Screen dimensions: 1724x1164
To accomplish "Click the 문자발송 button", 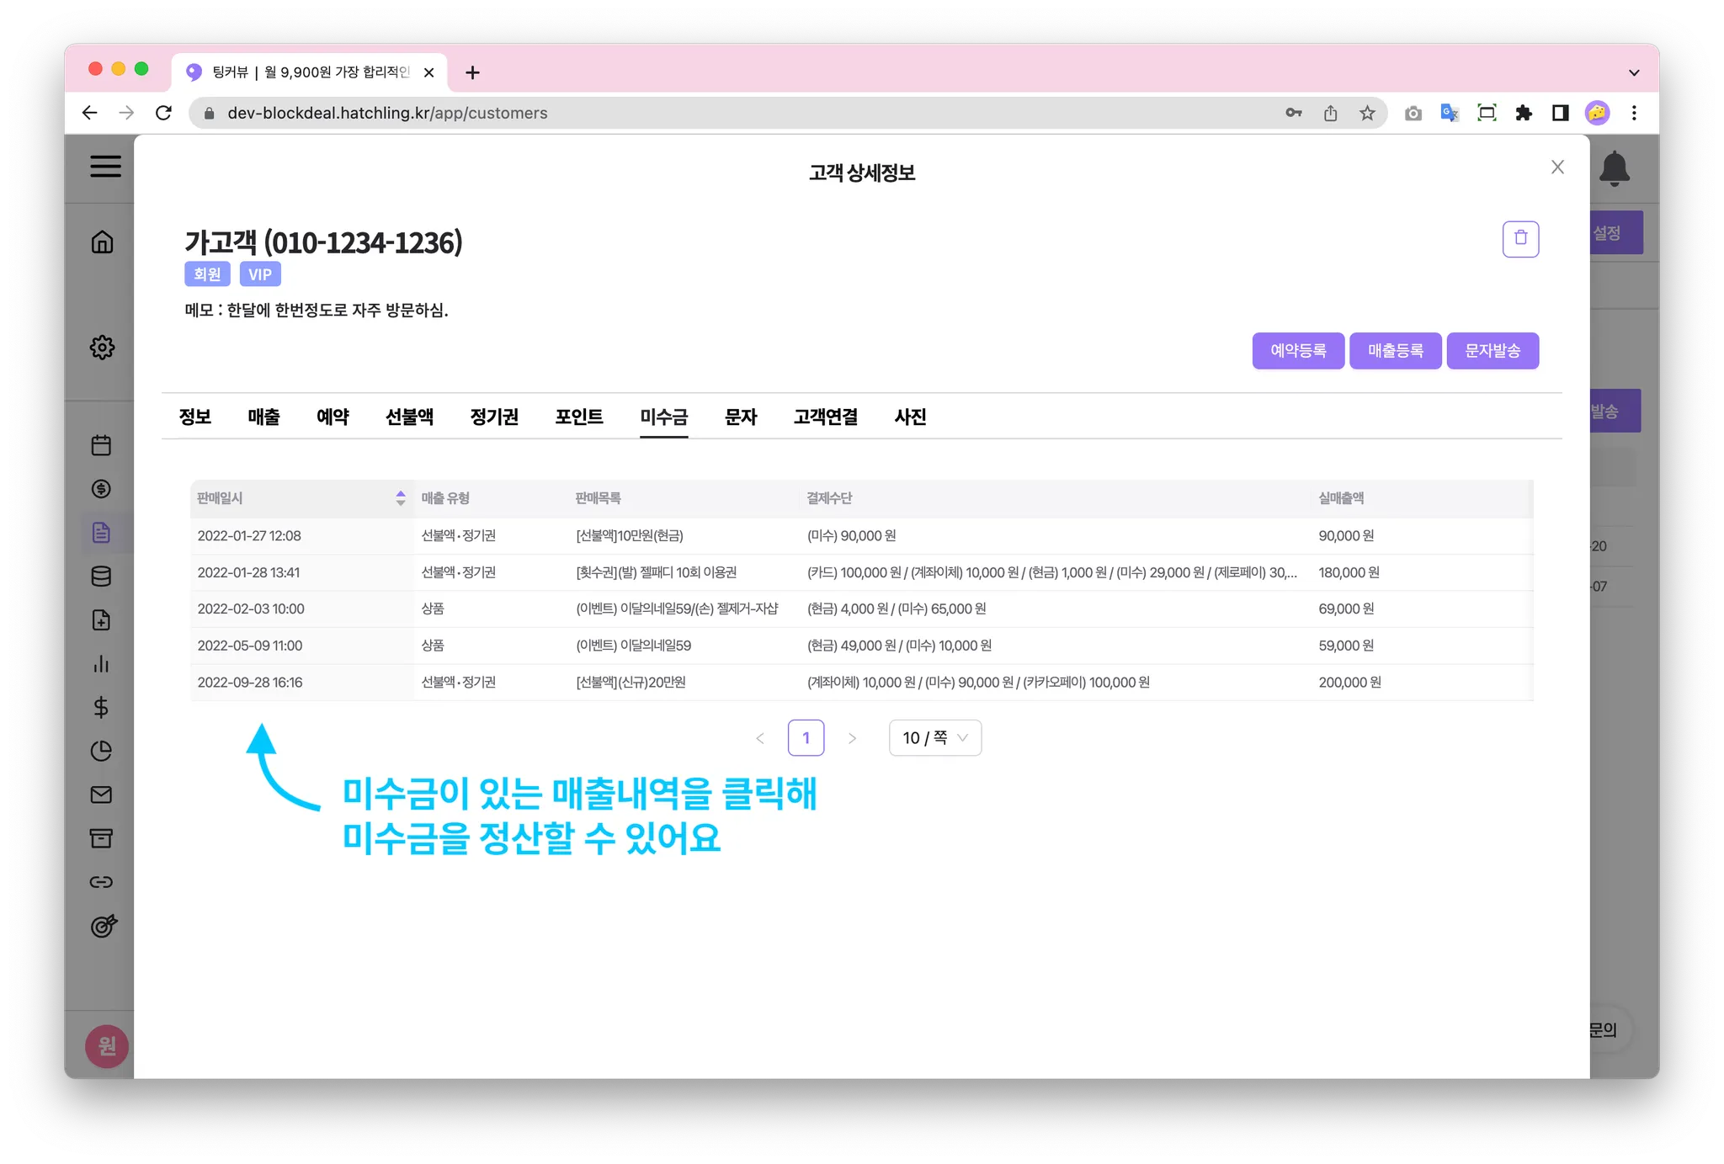I will [1492, 351].
